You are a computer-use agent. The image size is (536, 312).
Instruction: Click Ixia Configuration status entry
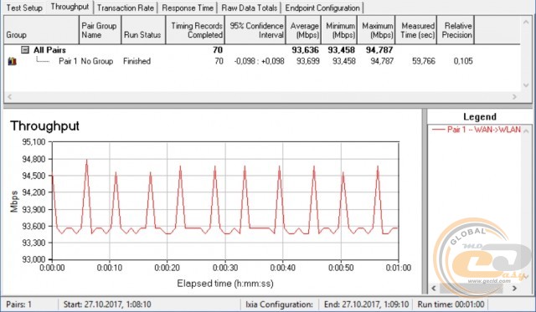click(x=279, y=304)
